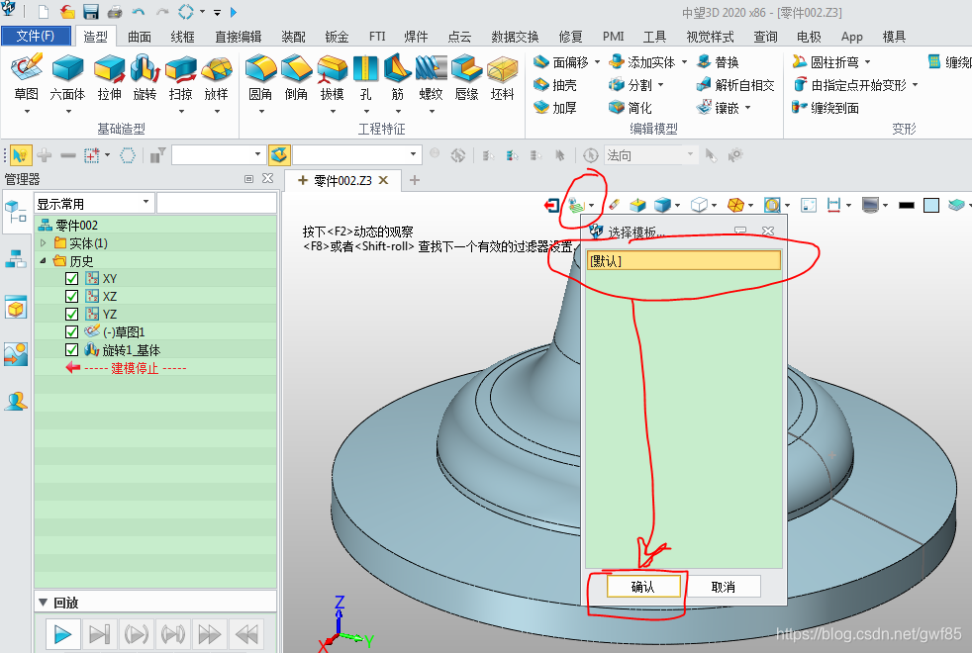This screenshot has height=653, width=972.
Task: Switch to the 曲面 ribbon tab
Action: click(x=140, y=37)
